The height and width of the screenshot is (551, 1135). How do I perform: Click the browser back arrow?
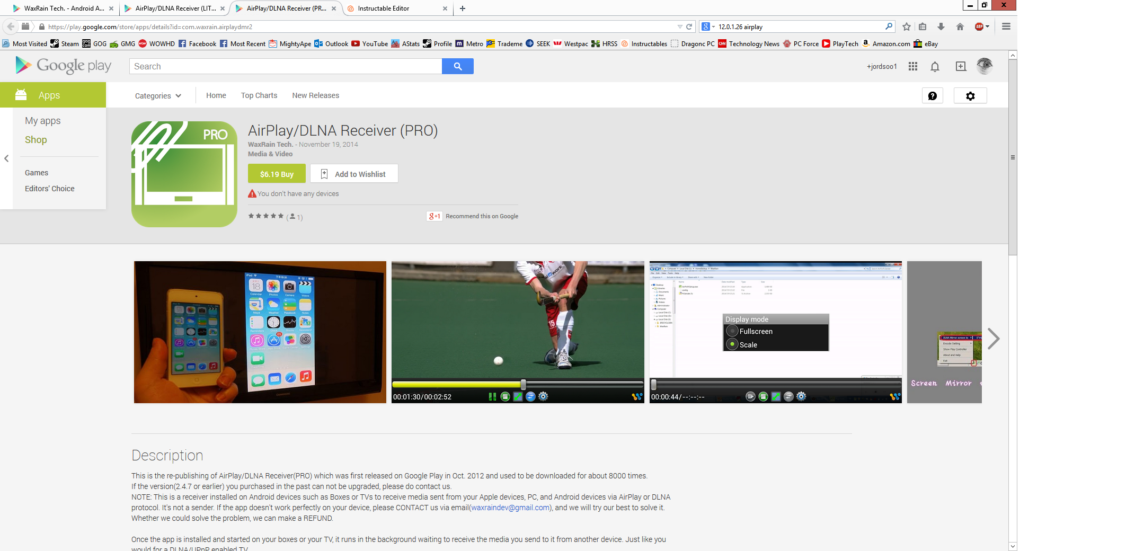(11, 26)
